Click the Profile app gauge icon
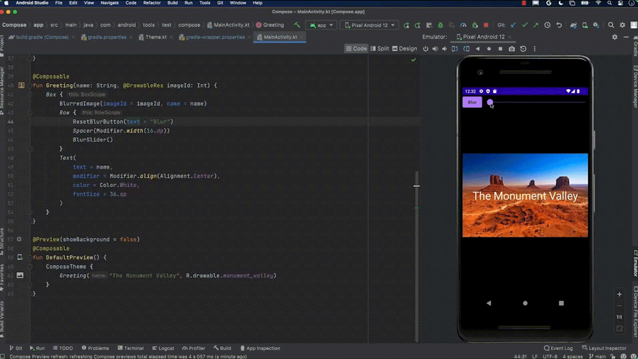Viewport: 638px width, 359px height. point(463,26)
